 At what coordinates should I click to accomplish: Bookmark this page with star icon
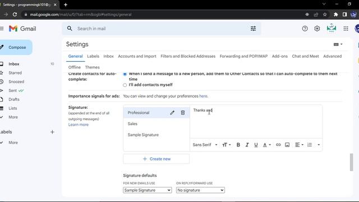[325, 15]
